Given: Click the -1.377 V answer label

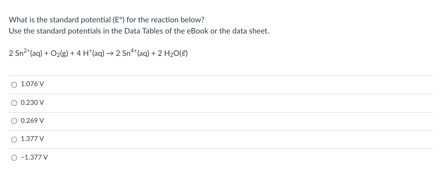Looking at the screenshot, I should (x=33, y=157).
